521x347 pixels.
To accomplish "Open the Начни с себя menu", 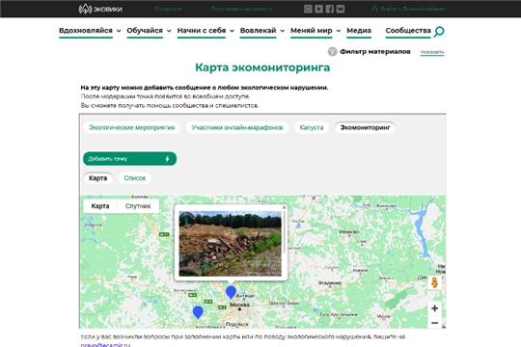I will point(202,31).
